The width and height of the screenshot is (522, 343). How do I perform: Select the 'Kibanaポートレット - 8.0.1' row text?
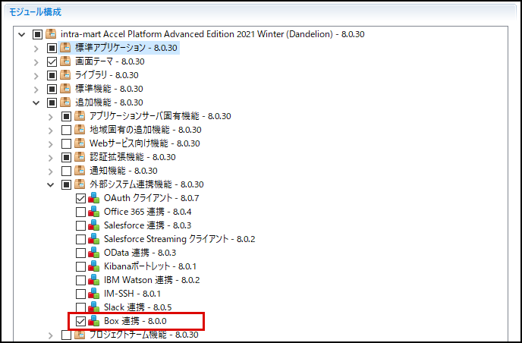(150, 266)
